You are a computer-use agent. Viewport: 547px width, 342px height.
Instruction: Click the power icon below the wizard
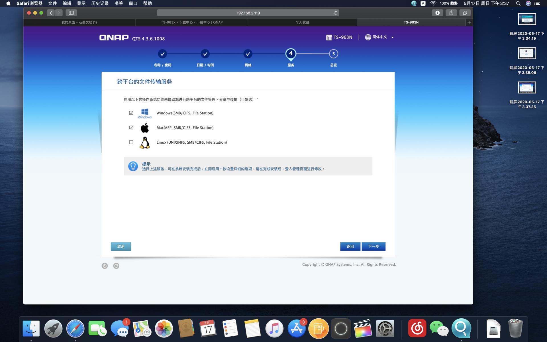(x=105, y=266)
